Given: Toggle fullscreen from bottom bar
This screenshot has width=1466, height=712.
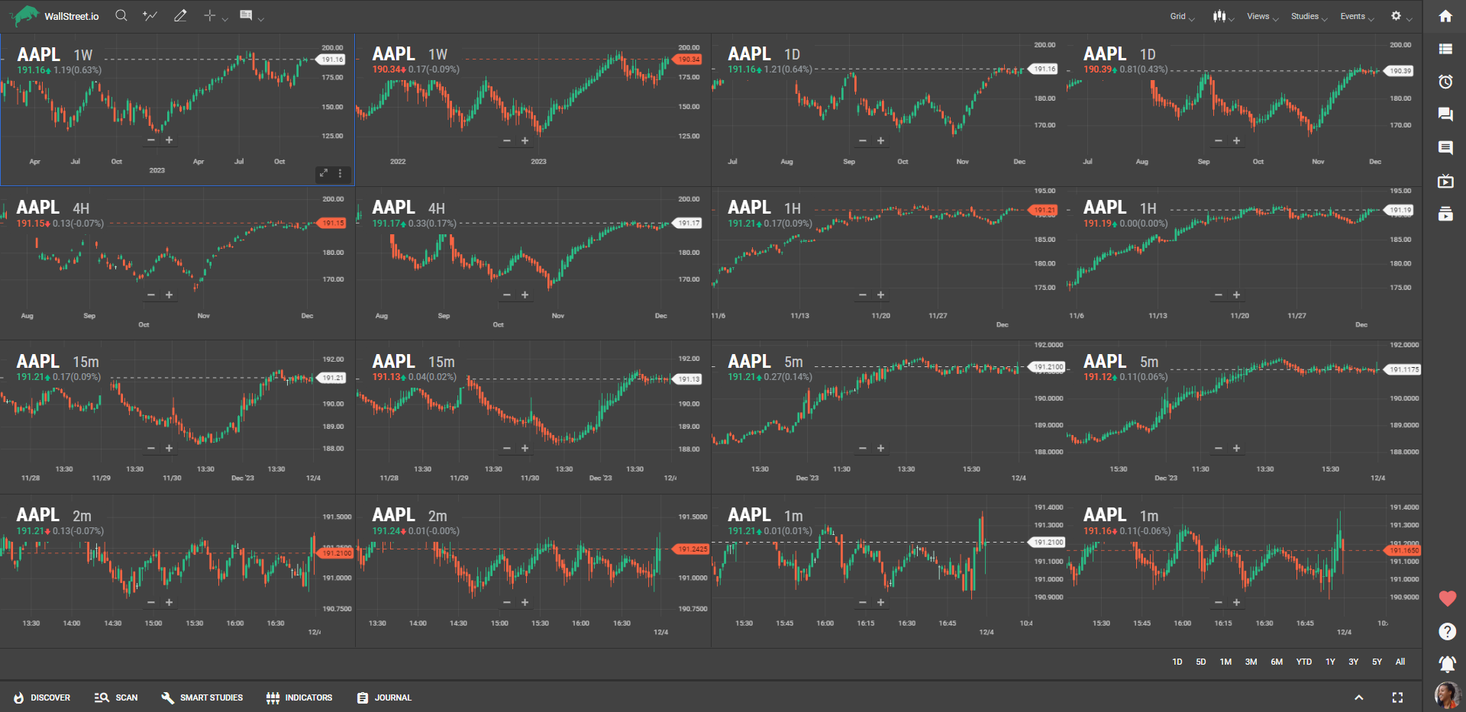Looking at the screenshot, I should [1397, 698].
